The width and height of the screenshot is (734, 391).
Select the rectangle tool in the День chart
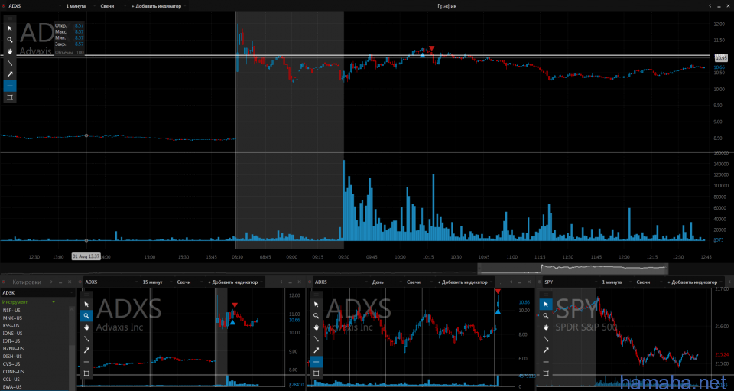316,373
